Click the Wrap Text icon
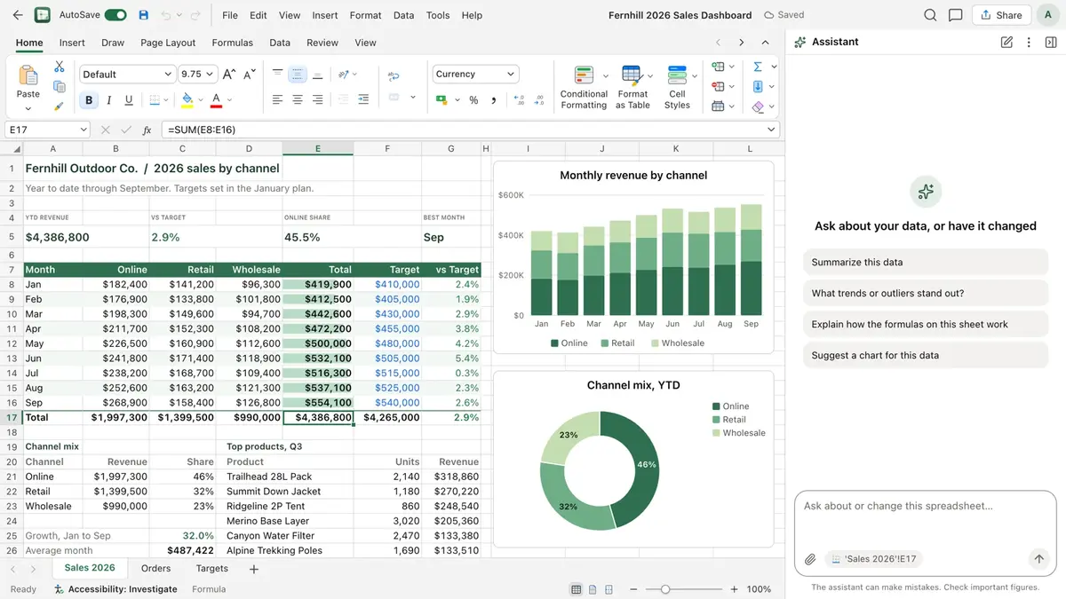Screen dimensions: 1066x599 (x=394, y=76)
